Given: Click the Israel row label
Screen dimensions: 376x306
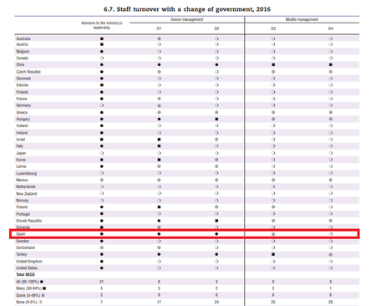Looking at the screenshot, I should click(x=21, y=140).
